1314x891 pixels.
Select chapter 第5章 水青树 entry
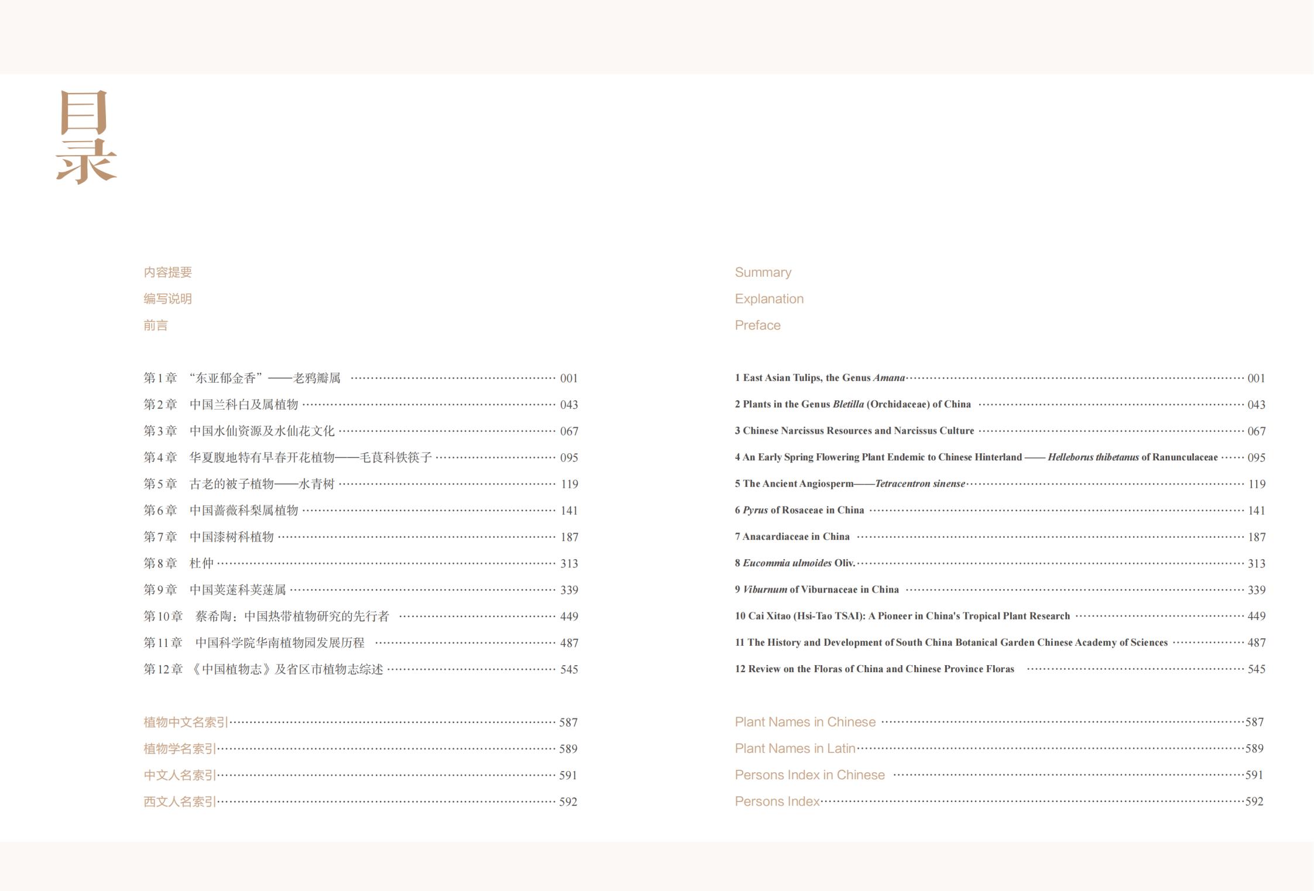(x=239, y=484)
